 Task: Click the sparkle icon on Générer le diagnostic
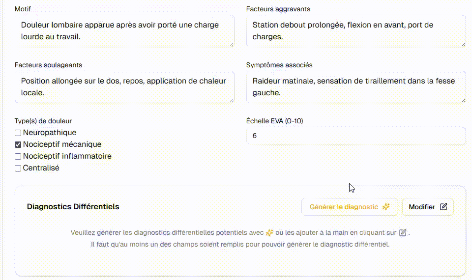(386, 207)
